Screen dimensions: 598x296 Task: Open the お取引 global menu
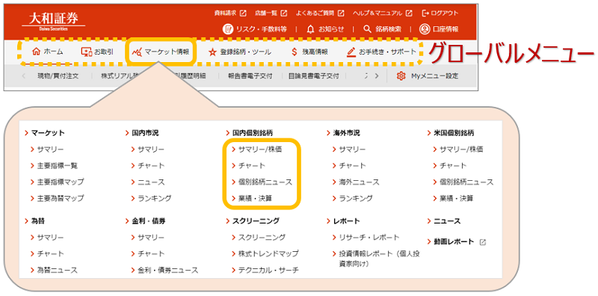[x=97, y=52]
